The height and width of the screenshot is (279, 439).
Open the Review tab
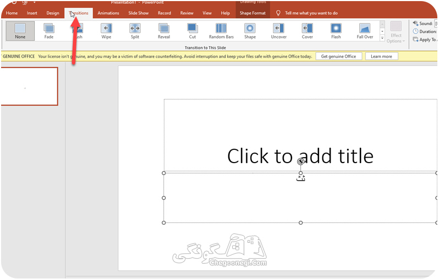tap(186, 13)
